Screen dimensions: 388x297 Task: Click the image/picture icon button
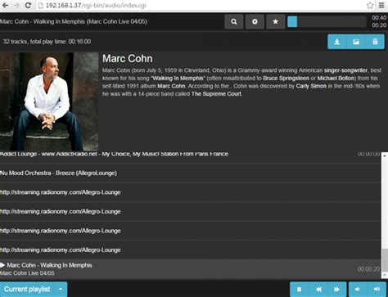pyautogui.click(x=356, y=42)
